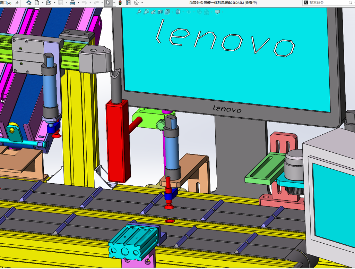355x269 pixels.
Task: Open the selection tool dropdown arrow
Action: tap(114, 3)
